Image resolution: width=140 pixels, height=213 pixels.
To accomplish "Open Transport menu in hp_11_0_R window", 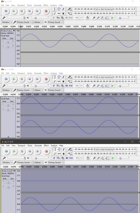I will pyautogui.click(x=22, y=145).
